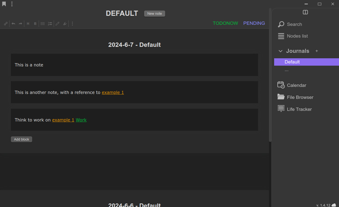Open more editor toolbar options
Screen dimensions: 339x207
[x=72, y=24]
